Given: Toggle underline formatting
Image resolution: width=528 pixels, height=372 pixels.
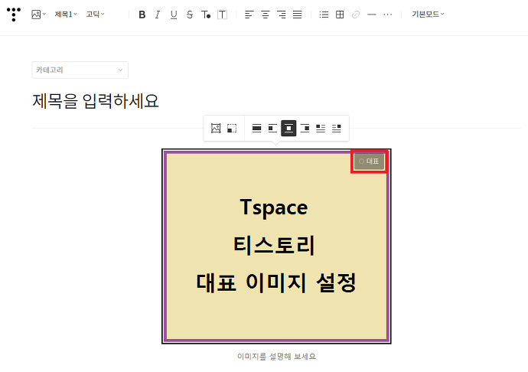Looking at the screenshot, I should tap(174, 15).
